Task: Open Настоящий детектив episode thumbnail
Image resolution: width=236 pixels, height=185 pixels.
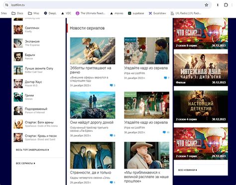Action: [201, 106]
